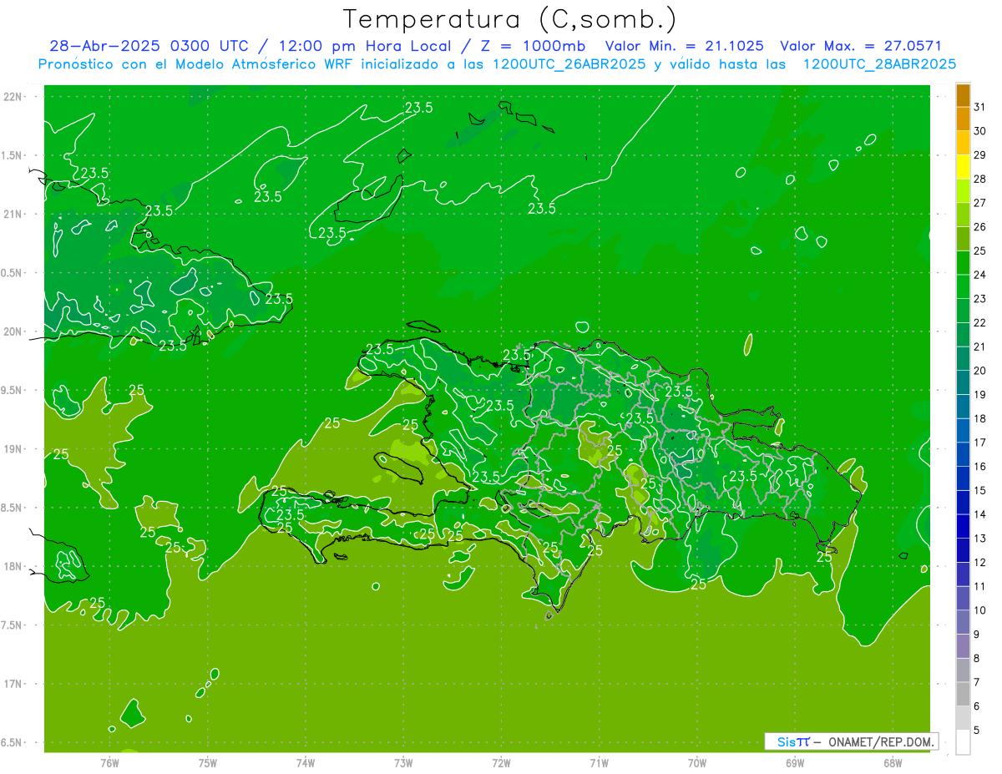Click the legend scale value "12"

click(x=980, y=563)
